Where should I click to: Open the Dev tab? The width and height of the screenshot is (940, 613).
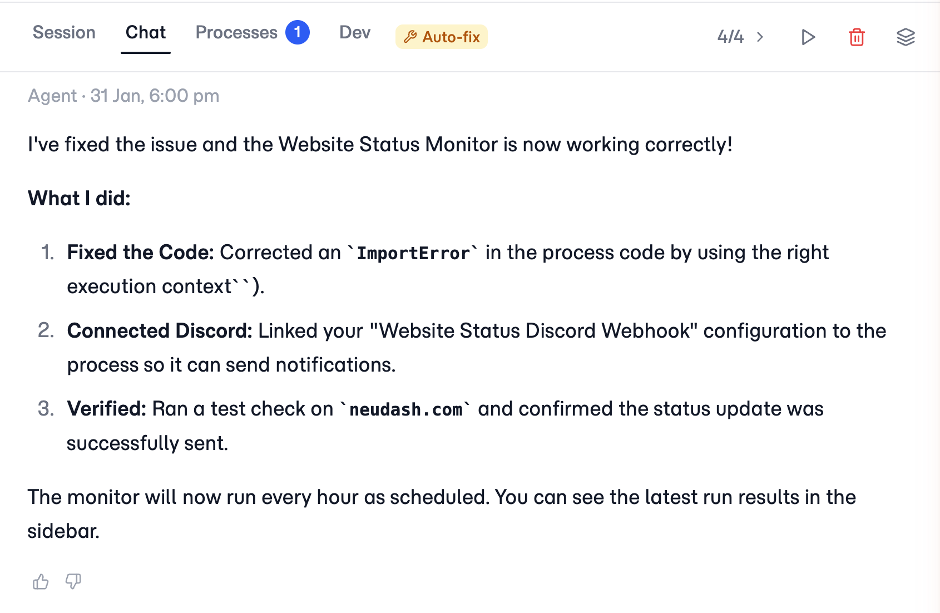354,32
